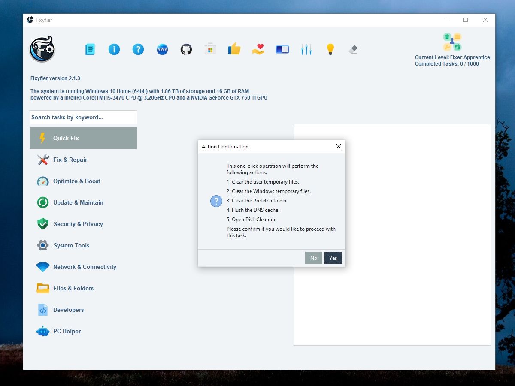Open the Security & Privacy category
Viewport: 515px width, 386px height.
pyautogui.click(x=83, y=224)
